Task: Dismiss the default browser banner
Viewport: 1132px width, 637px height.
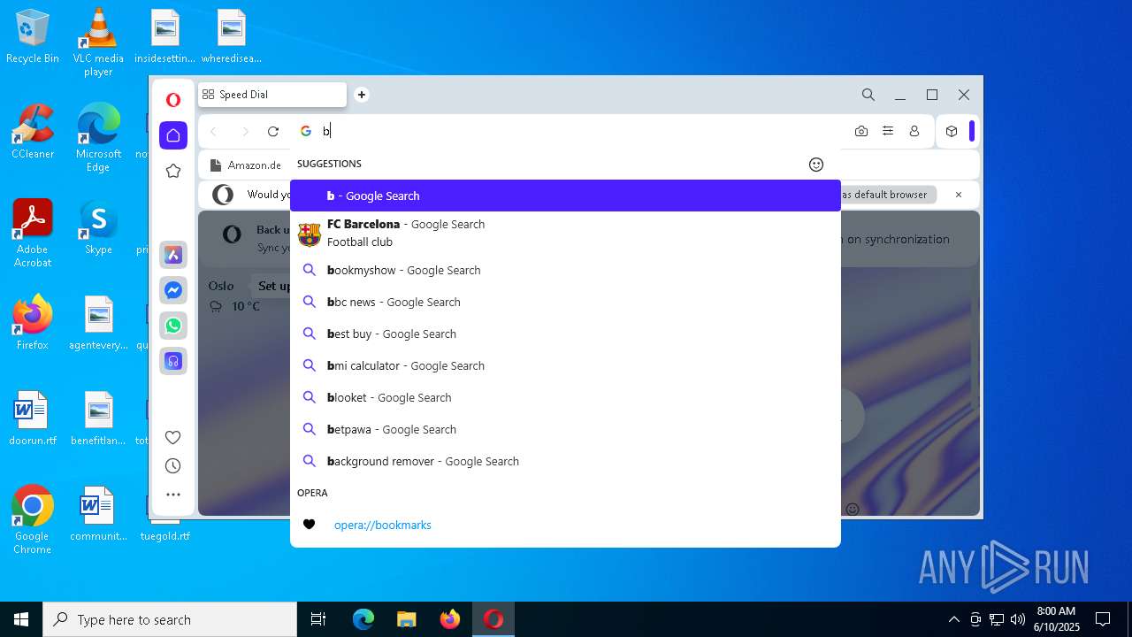Action: 958,195
